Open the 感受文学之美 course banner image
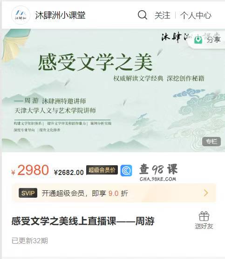 (x=113, y=91)
